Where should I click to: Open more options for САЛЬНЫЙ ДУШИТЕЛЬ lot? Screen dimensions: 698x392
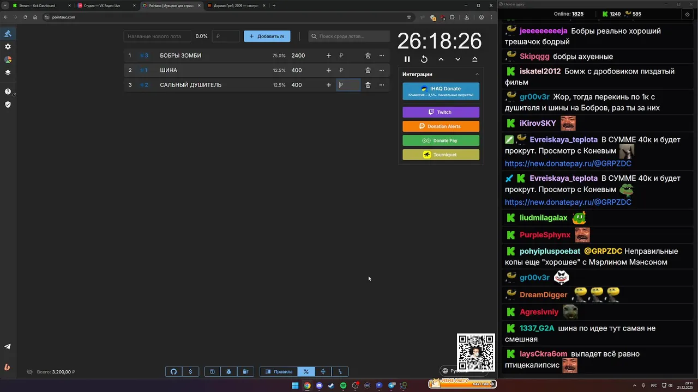[x=382, y=85]
